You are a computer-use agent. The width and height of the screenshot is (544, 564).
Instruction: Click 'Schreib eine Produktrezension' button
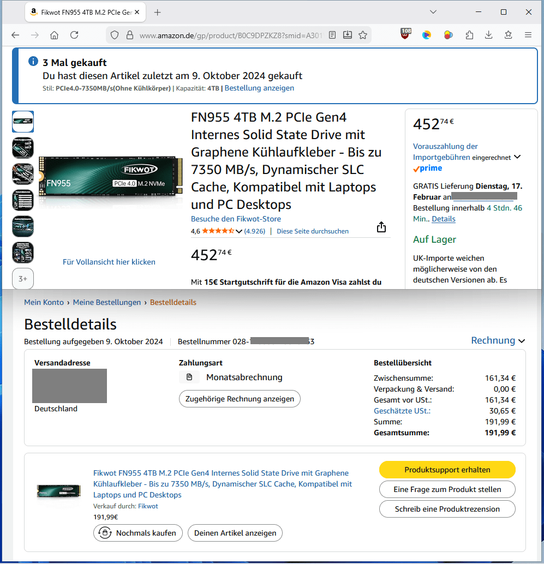(447, 509)
